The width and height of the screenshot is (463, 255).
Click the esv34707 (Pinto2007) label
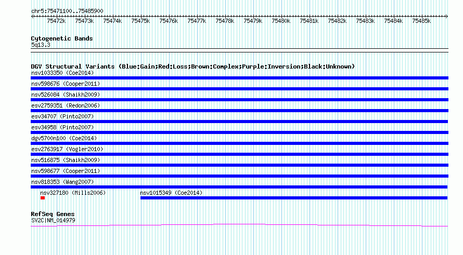point(62,116)
